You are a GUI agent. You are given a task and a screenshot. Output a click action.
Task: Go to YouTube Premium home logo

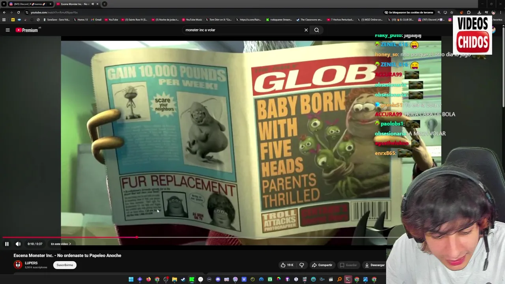pyautogui.click(x=27, y=30)
